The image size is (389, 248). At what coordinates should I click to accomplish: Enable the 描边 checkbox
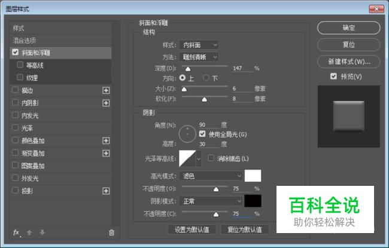tap(15, 90)
